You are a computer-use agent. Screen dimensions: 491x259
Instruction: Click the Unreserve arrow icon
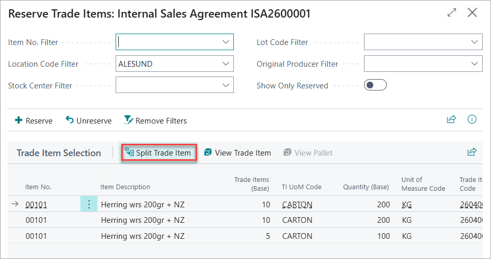(69, 120)
